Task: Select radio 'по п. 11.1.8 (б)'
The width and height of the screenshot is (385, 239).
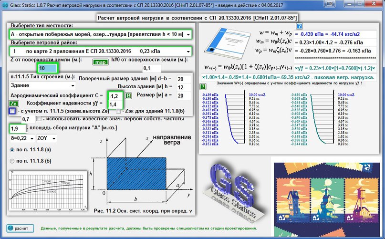Action: pos(12,161)
